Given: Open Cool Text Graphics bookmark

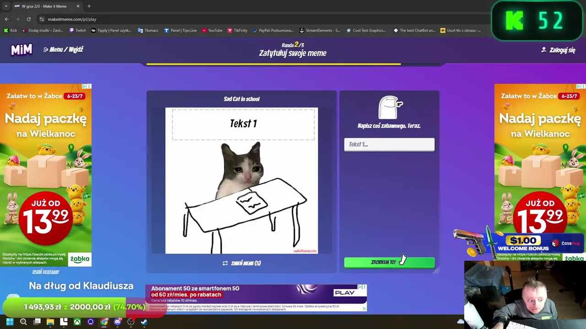Looking at the screenshot, I should pos(366,31).
